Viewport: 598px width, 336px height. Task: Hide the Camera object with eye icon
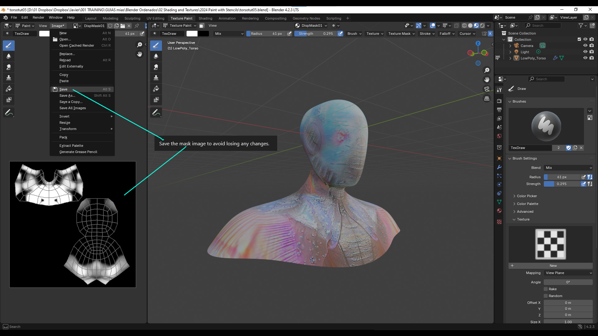(585, 46)
